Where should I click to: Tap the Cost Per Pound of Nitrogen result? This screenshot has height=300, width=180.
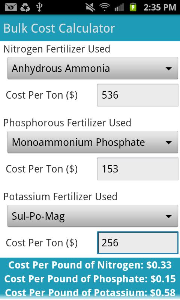(90, 265)
